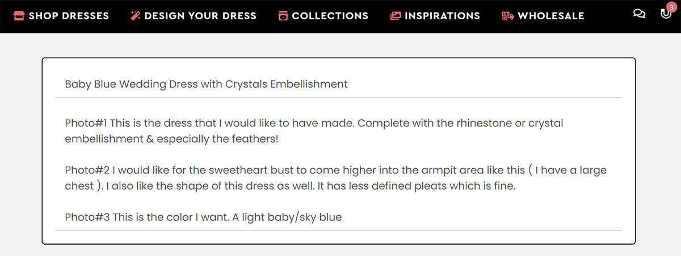Click the magic wand icon for dress design
Image resolution: width=681 pixels, height=256 pixels.
(135, 16)
